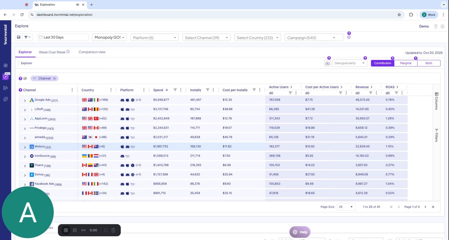
Task: Select the Contribution view toggle
Action: 383,63
